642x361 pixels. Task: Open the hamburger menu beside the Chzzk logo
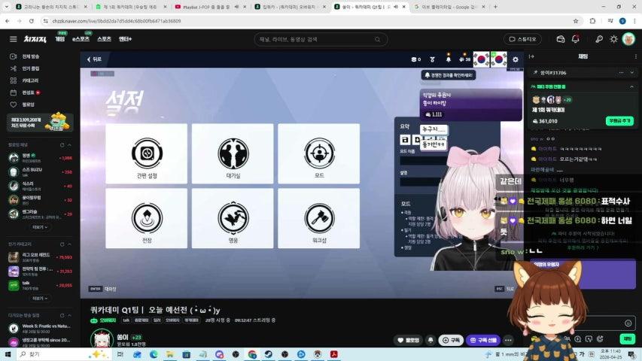point(13,39)
